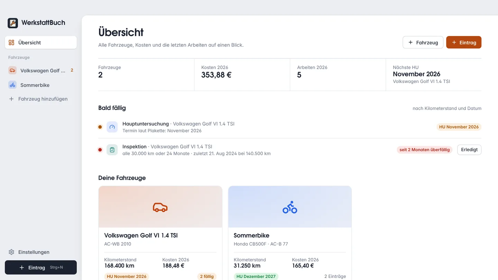Click the red status dot before Inspektion
The image size is (498, 280).
pos(100,150)
